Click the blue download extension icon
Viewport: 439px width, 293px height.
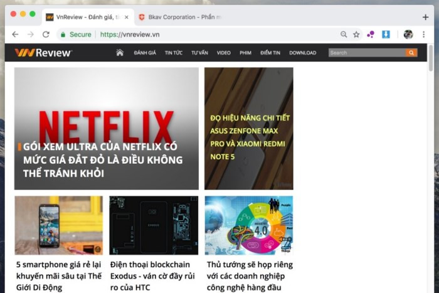(x=386, y=35)
